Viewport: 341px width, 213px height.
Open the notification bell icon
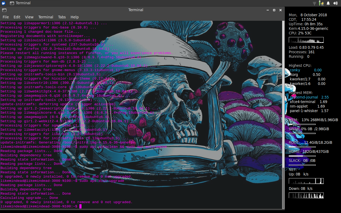click(328, 3)
